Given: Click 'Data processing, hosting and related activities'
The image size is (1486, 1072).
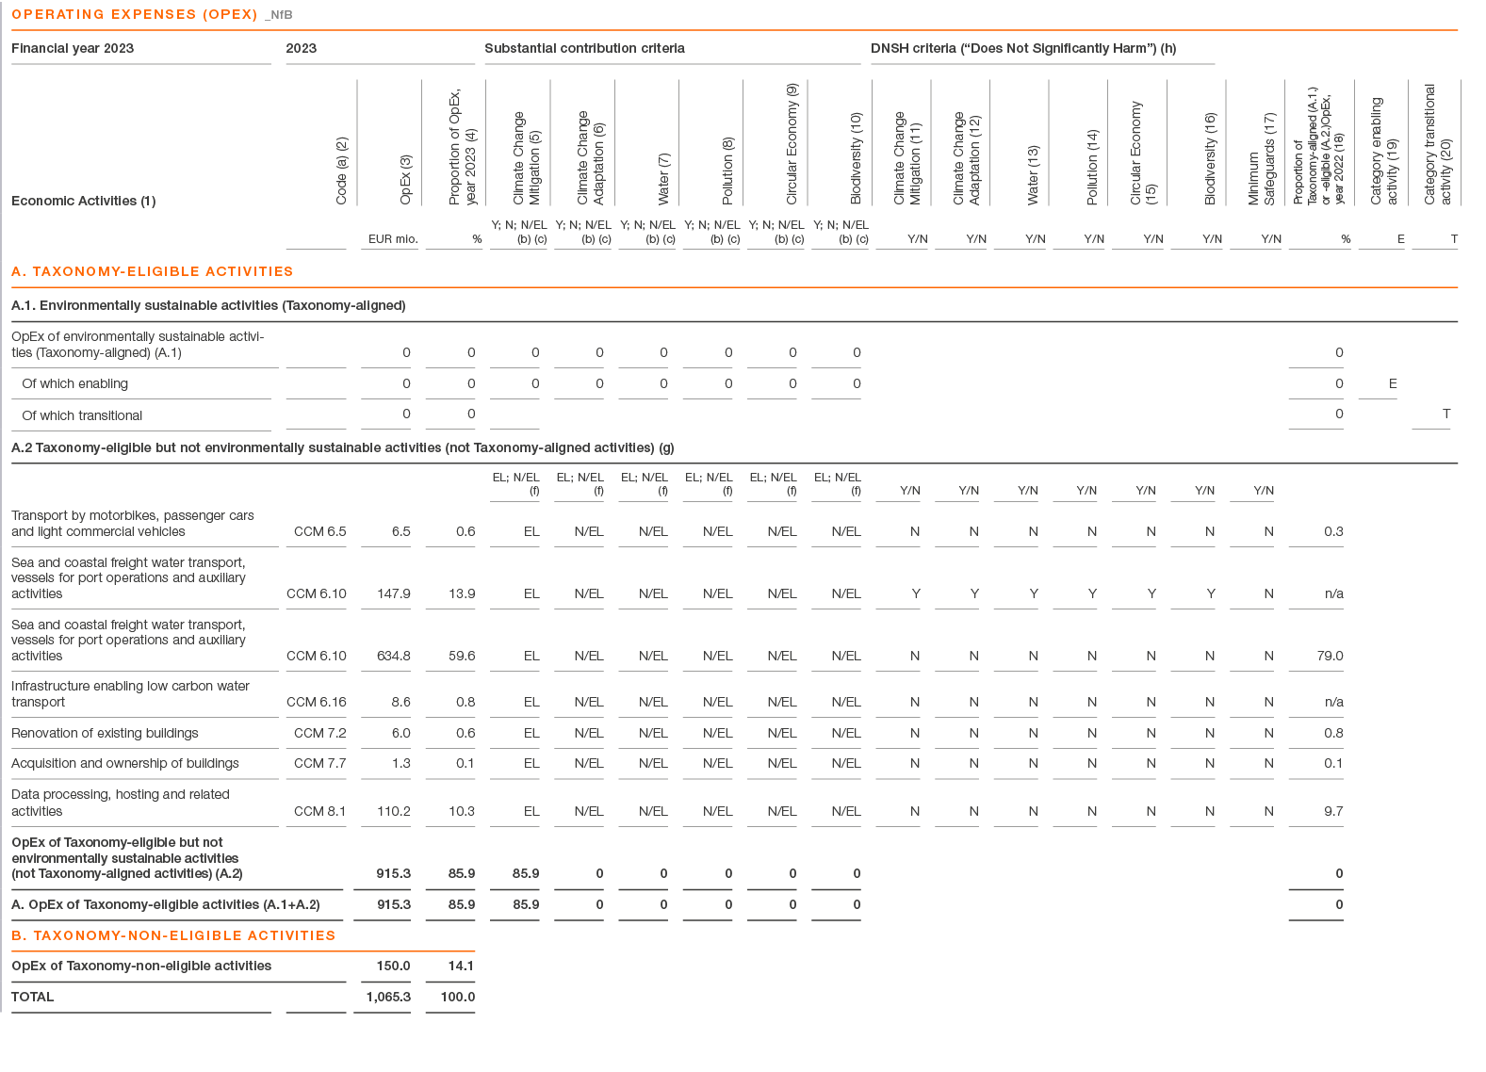Looking at the screenshot, I should coord(121,803).
